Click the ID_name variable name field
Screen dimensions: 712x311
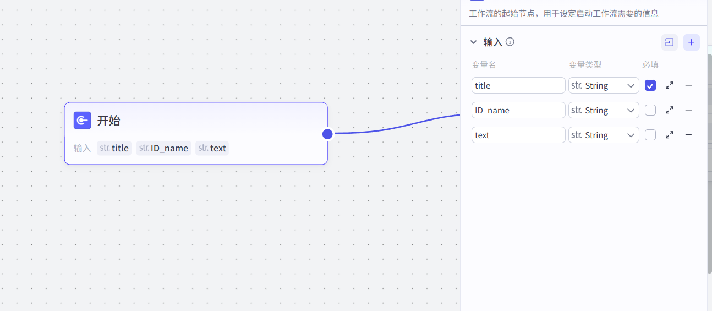point(518,110)
